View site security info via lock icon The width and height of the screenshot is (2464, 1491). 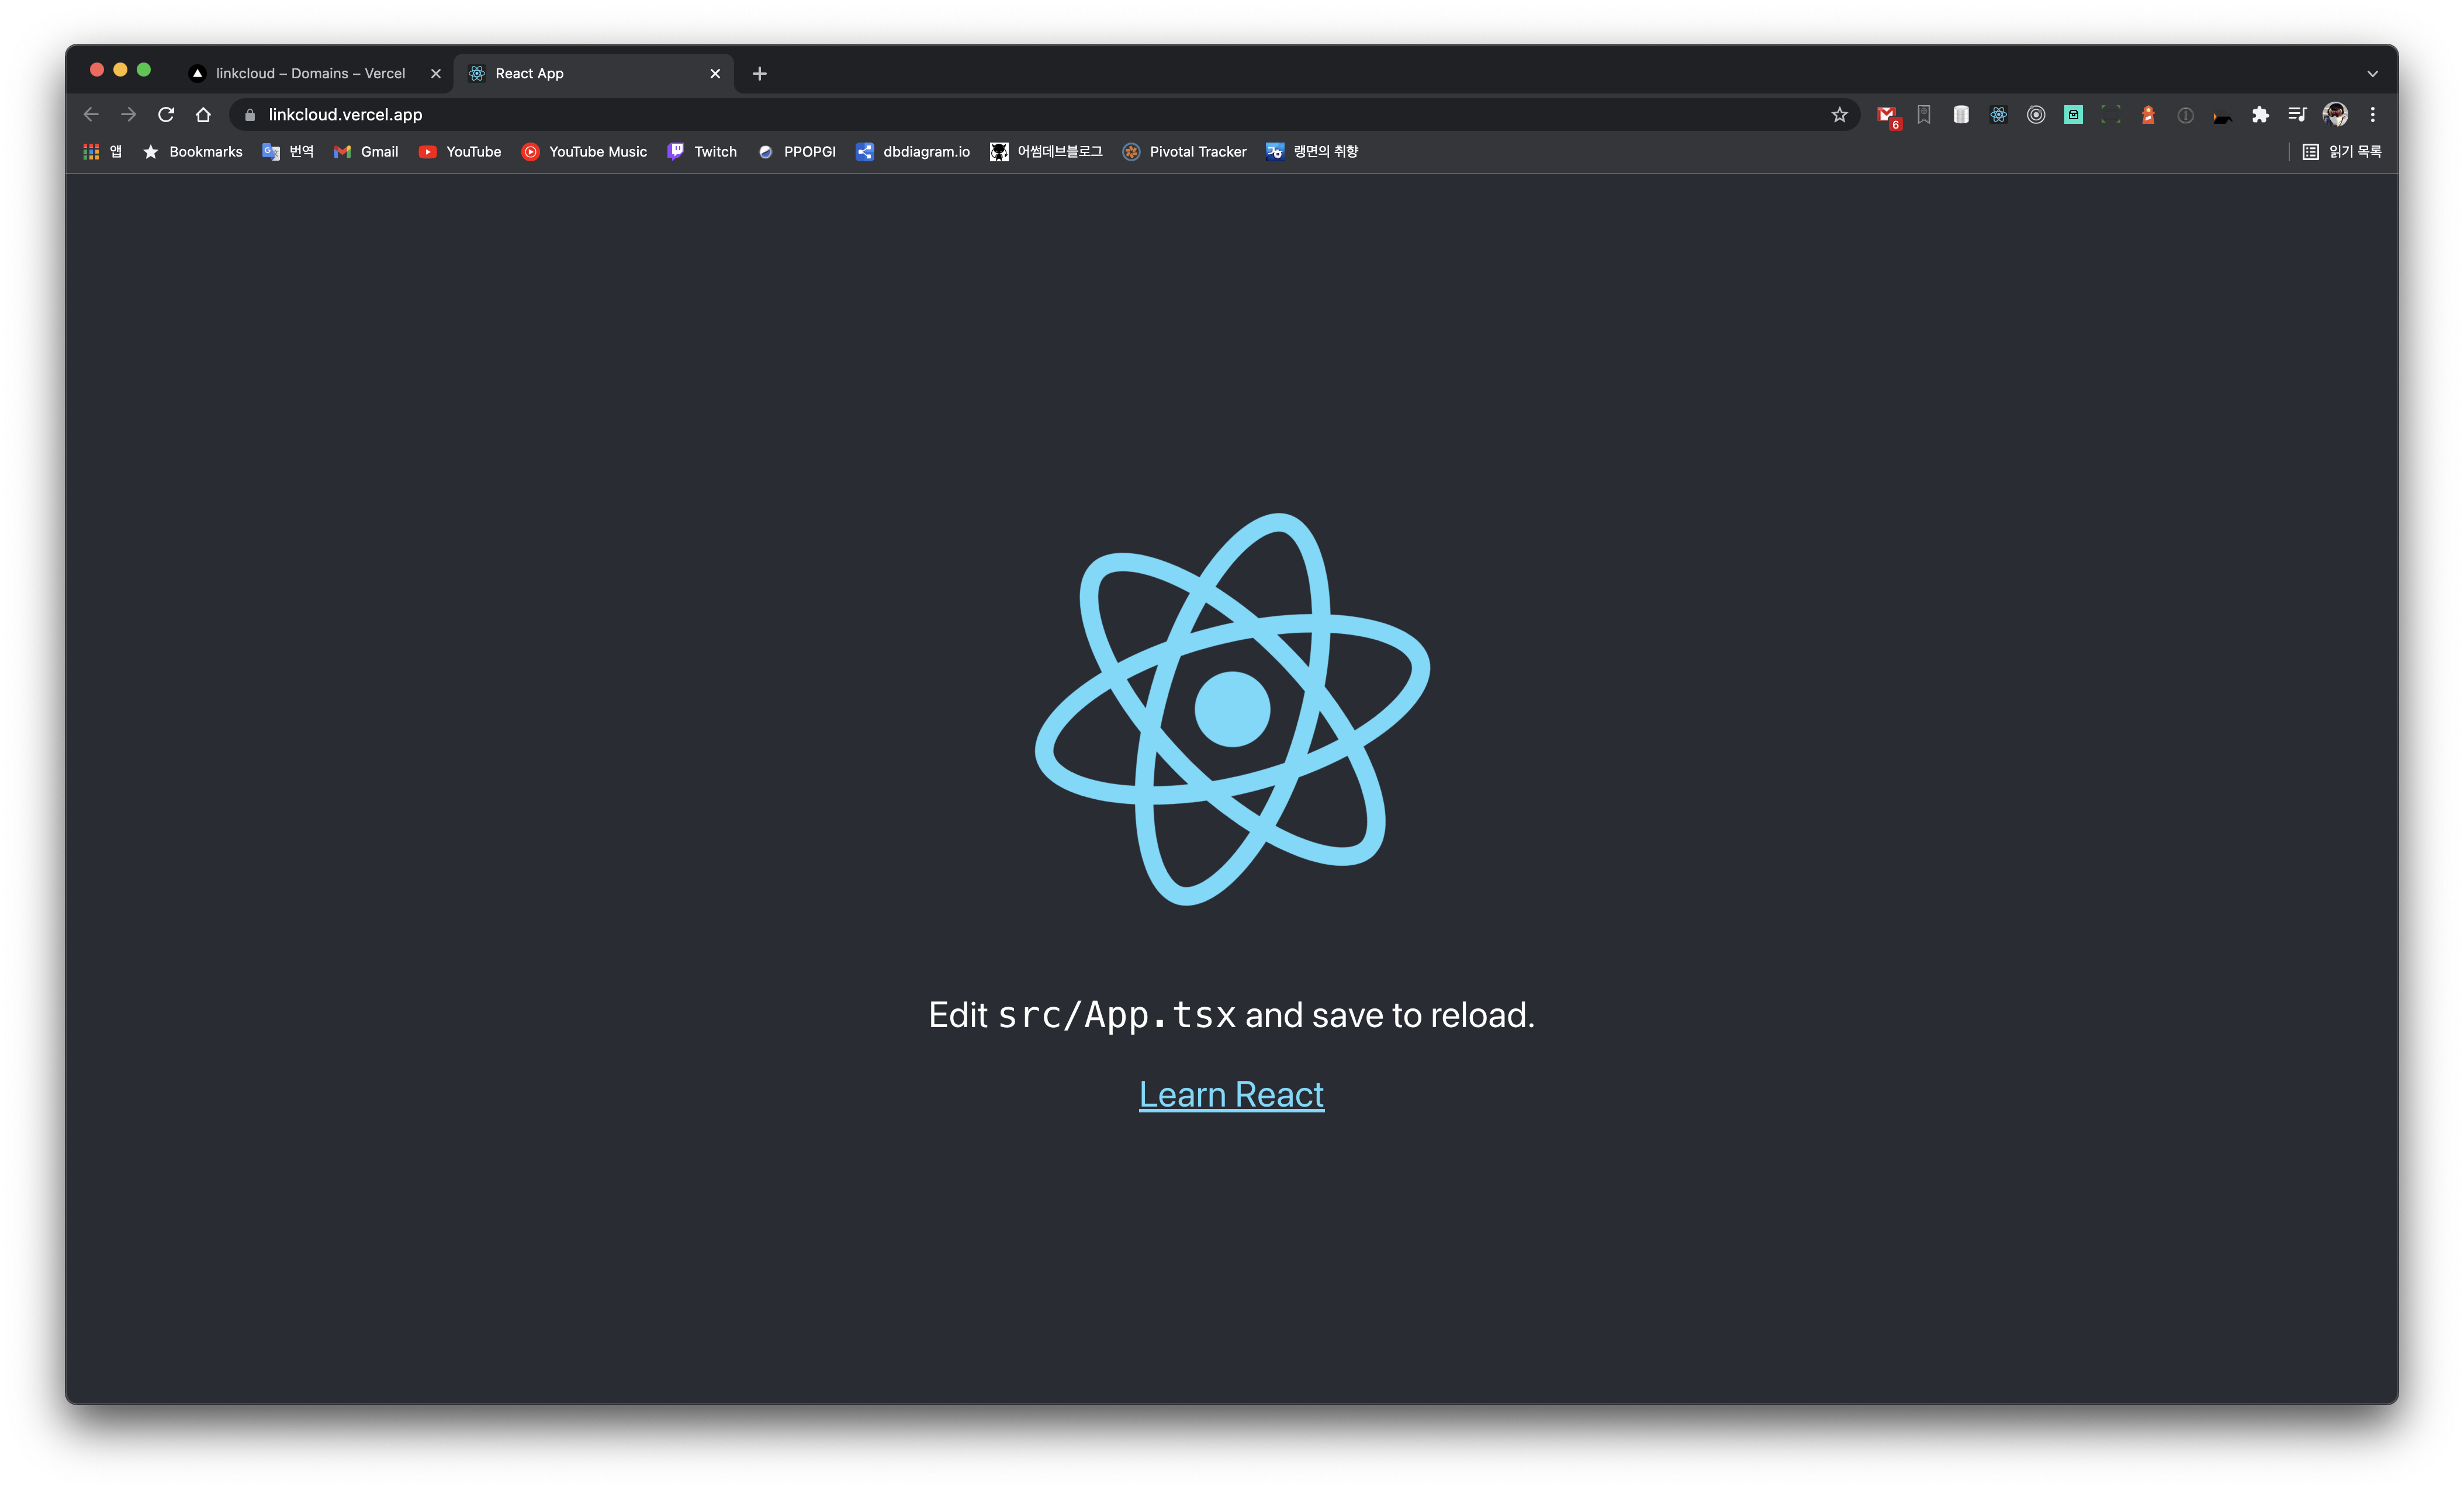click(x=250, y=115)
